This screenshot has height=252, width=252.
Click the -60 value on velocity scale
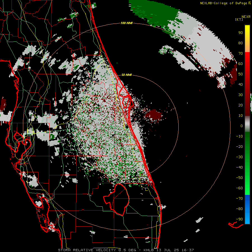coord(239,188)
